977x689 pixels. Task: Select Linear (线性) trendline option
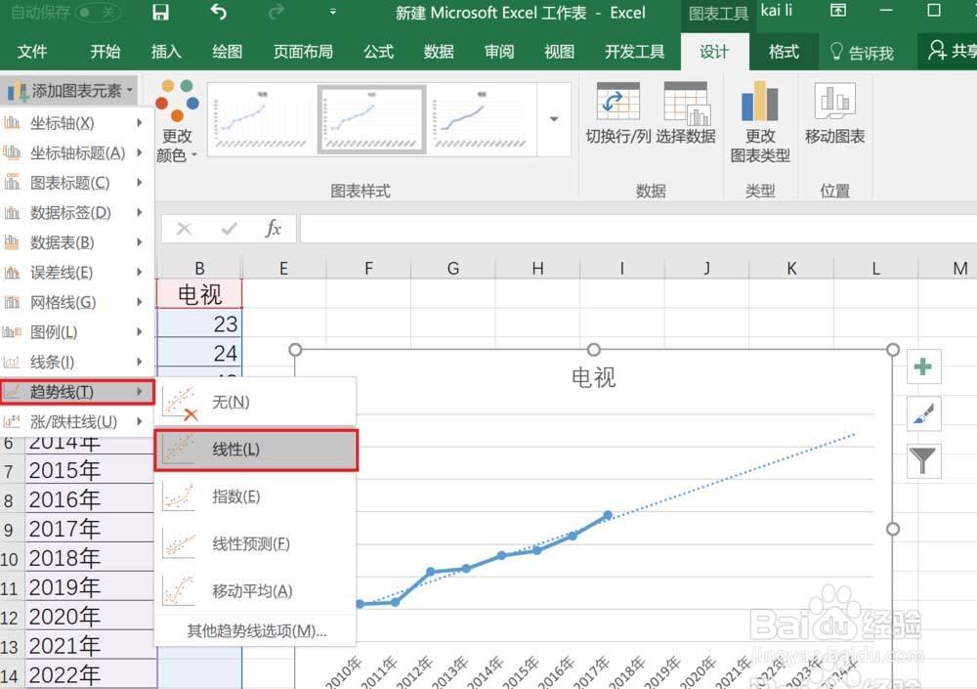coord(256,450)
